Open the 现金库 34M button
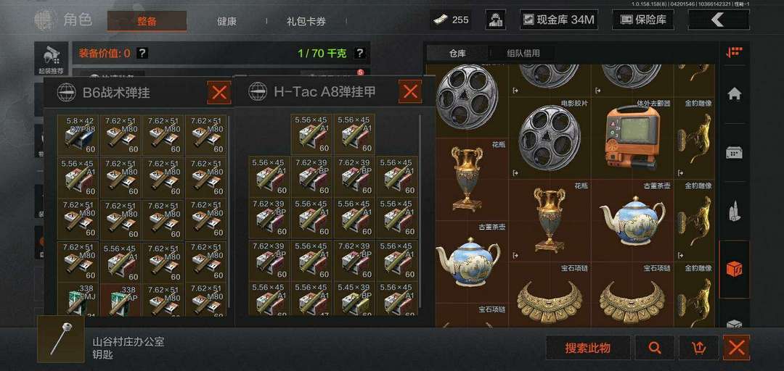Image resolution: width=784 pixels, height=371 pixels. (558, 20)
